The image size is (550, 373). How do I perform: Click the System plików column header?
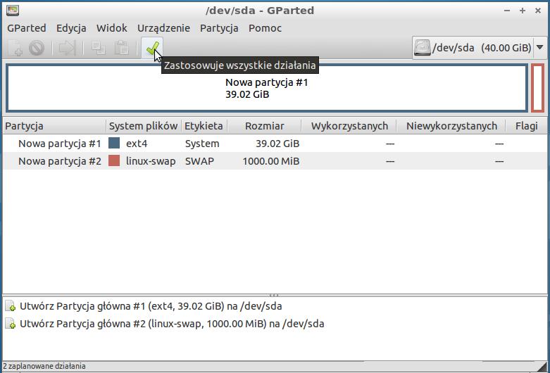[x=144, y=126]
